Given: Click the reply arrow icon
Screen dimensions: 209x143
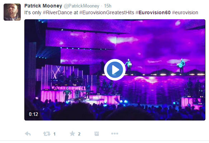Looking at the screenshot, I should tap(28, 134).
